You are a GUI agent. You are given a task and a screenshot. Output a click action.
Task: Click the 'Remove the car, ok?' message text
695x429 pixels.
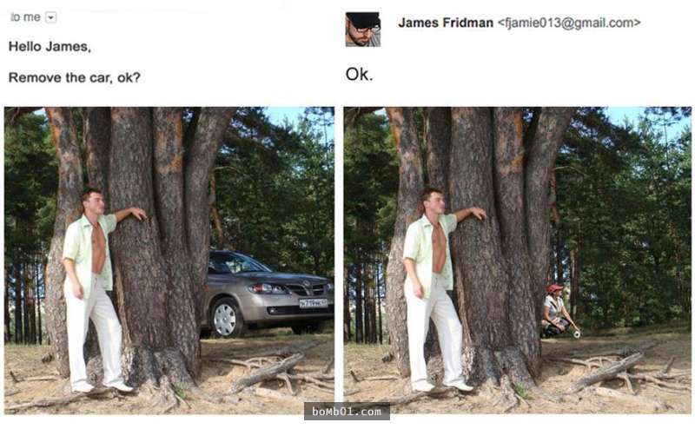[75, 77]
